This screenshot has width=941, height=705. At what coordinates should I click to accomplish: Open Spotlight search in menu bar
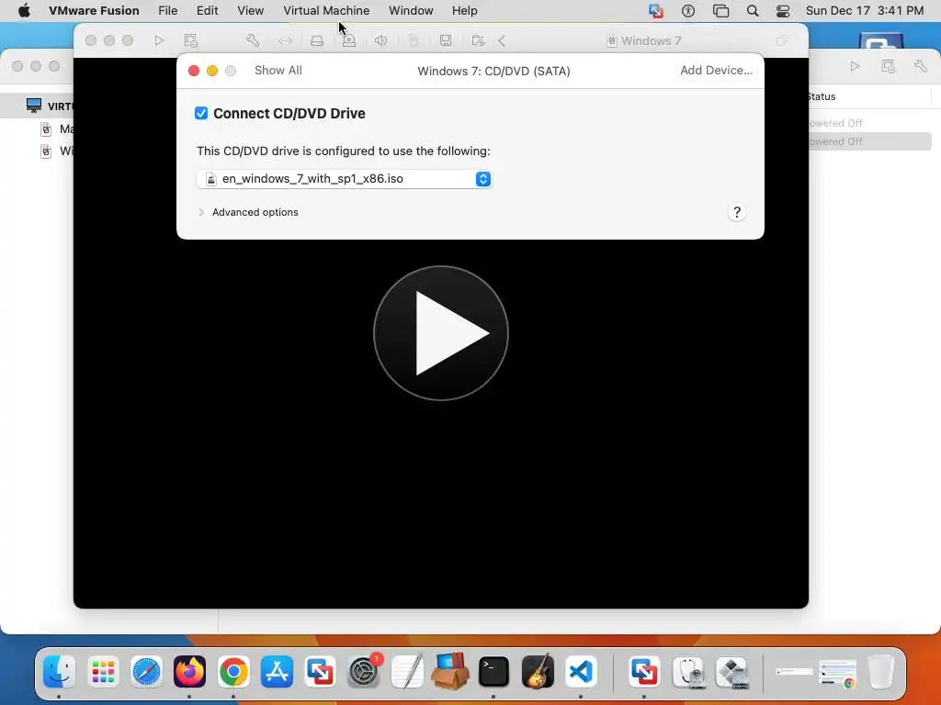pos(753,11)
